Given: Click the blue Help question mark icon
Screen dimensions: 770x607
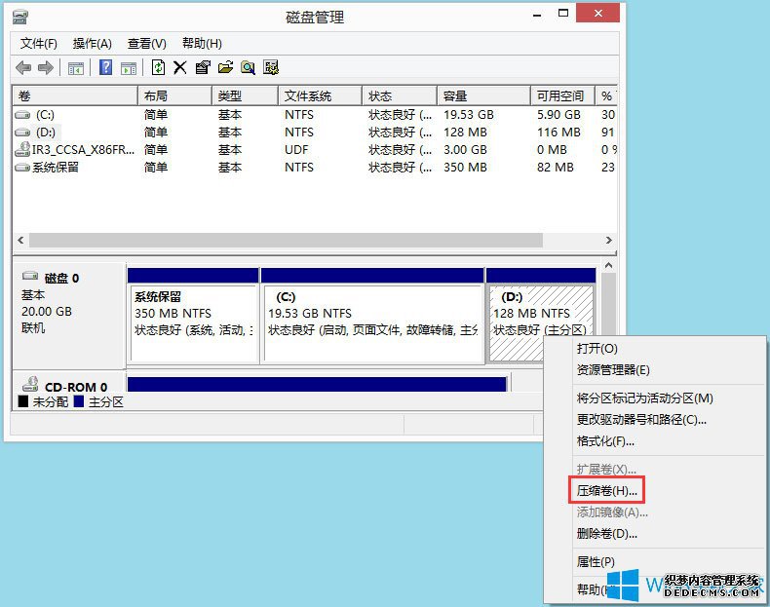Looking at the screenshot, I should click(105, 67).
